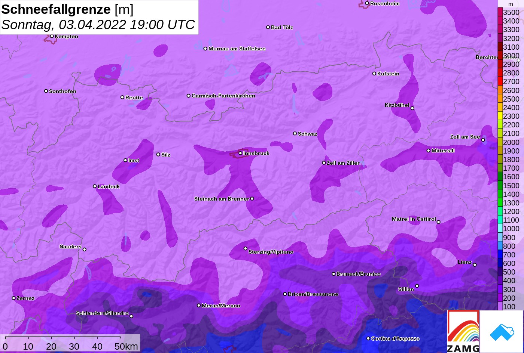Pick the 3500 legend color swatch
Screen dimensions: 524x353
pos(500,12)
